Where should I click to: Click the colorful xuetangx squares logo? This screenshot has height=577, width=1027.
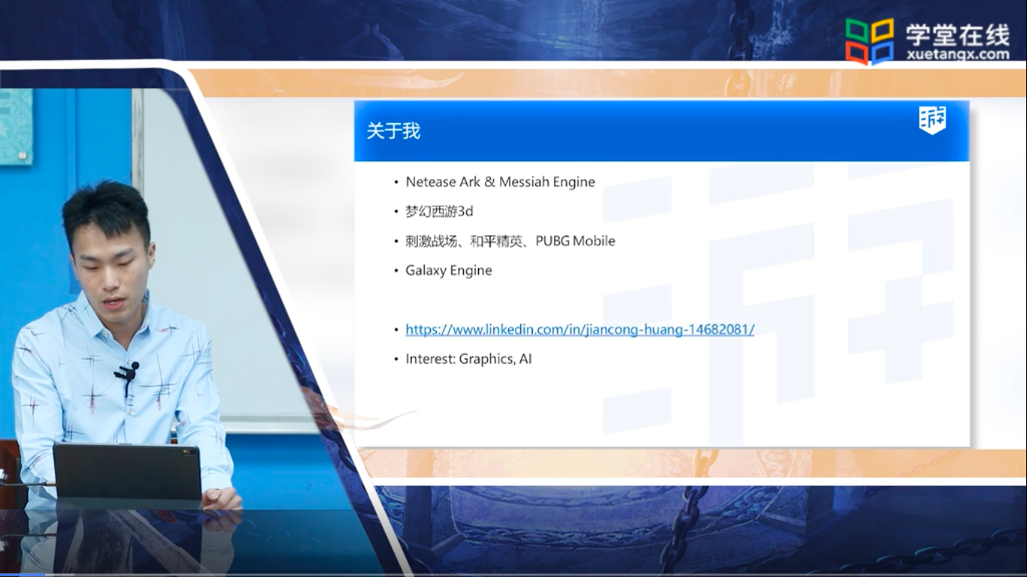click(869, 41)
